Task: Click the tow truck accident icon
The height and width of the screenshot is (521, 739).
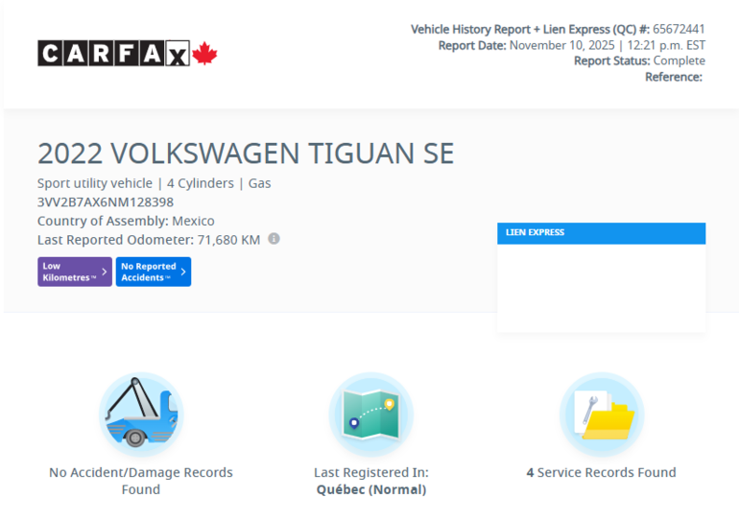Action: point(141,414)
